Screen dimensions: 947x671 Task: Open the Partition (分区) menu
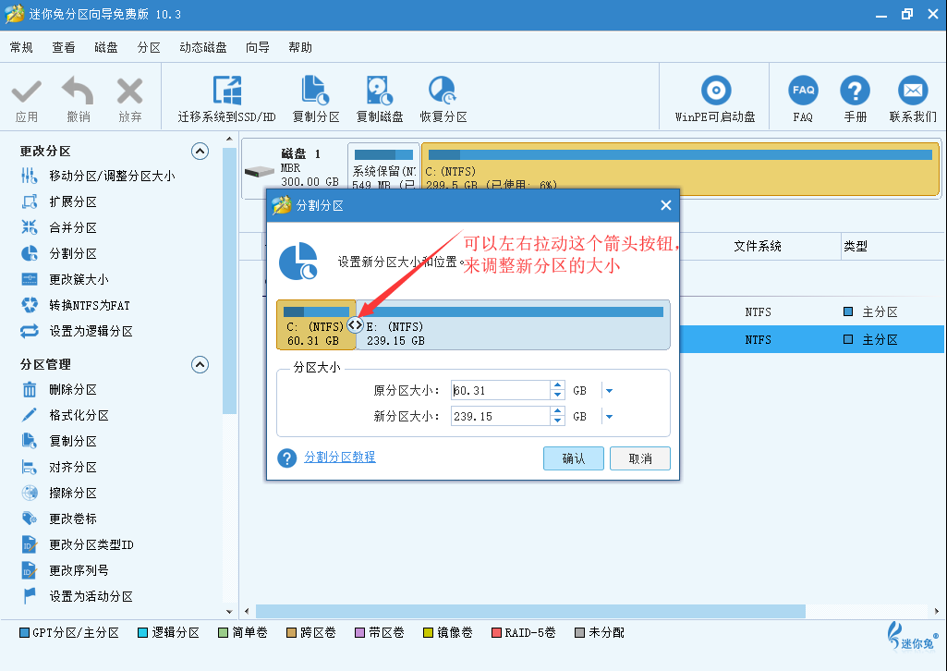[x=149, y=47]
